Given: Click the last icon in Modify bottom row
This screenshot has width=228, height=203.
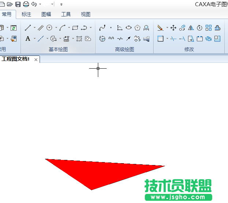Looking at the screenshot, I should 217,39.
